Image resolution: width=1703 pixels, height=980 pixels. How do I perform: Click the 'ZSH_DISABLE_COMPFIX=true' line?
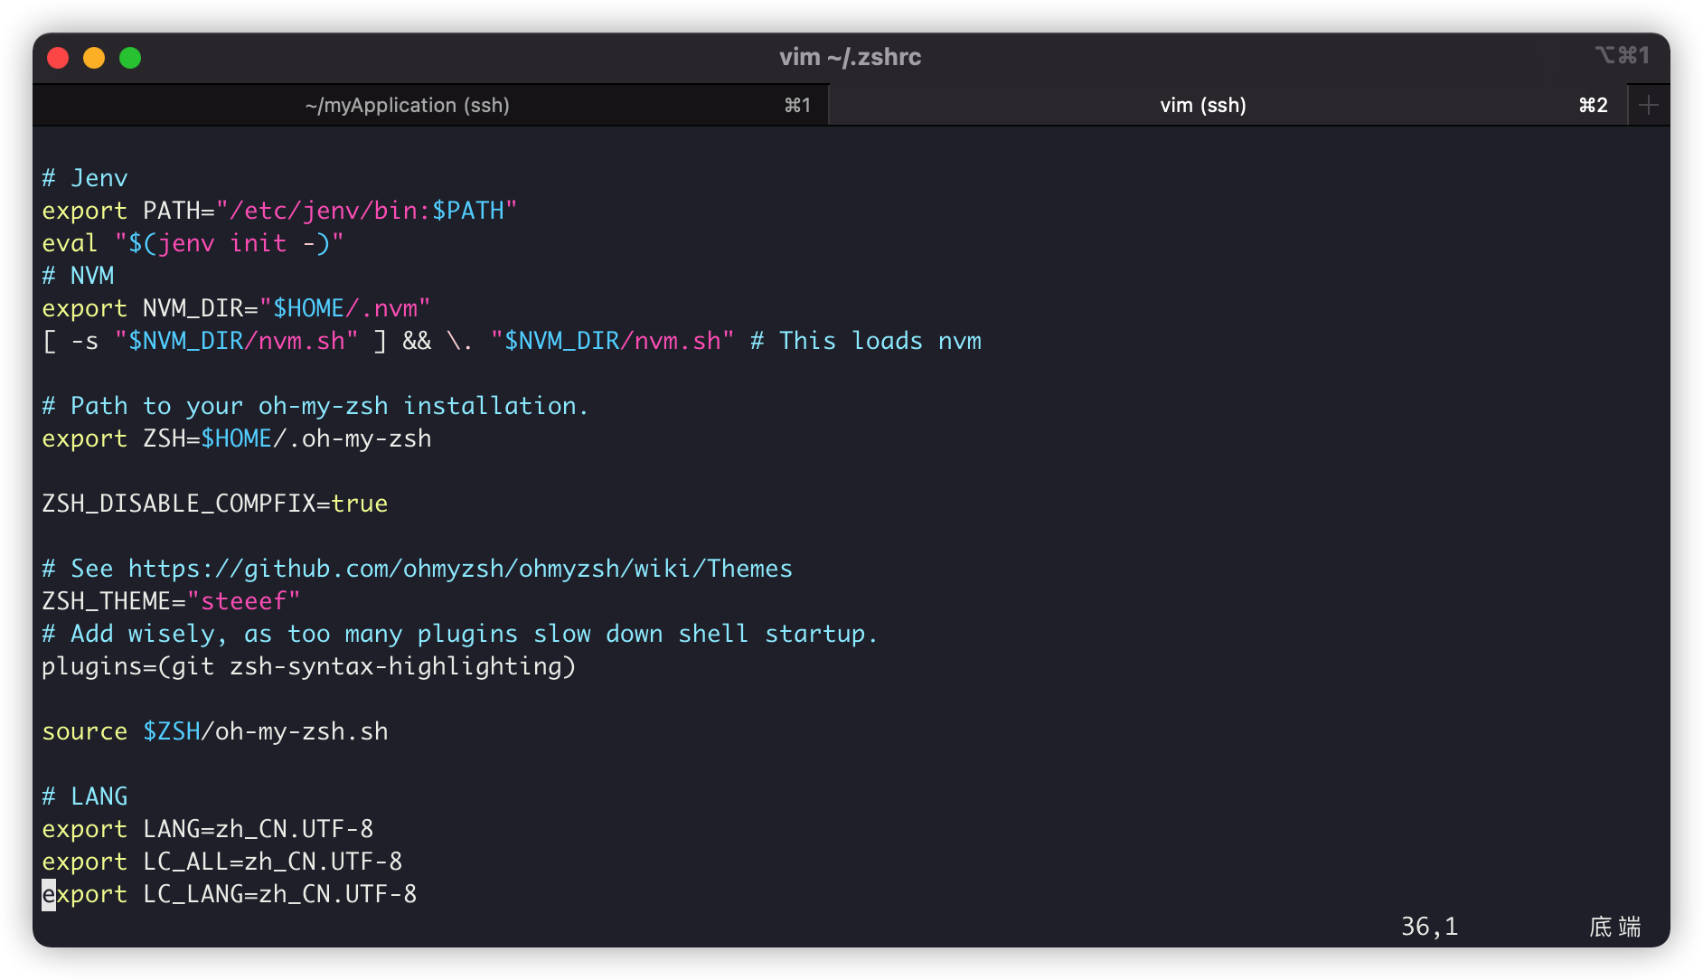(x=215, y=504)
